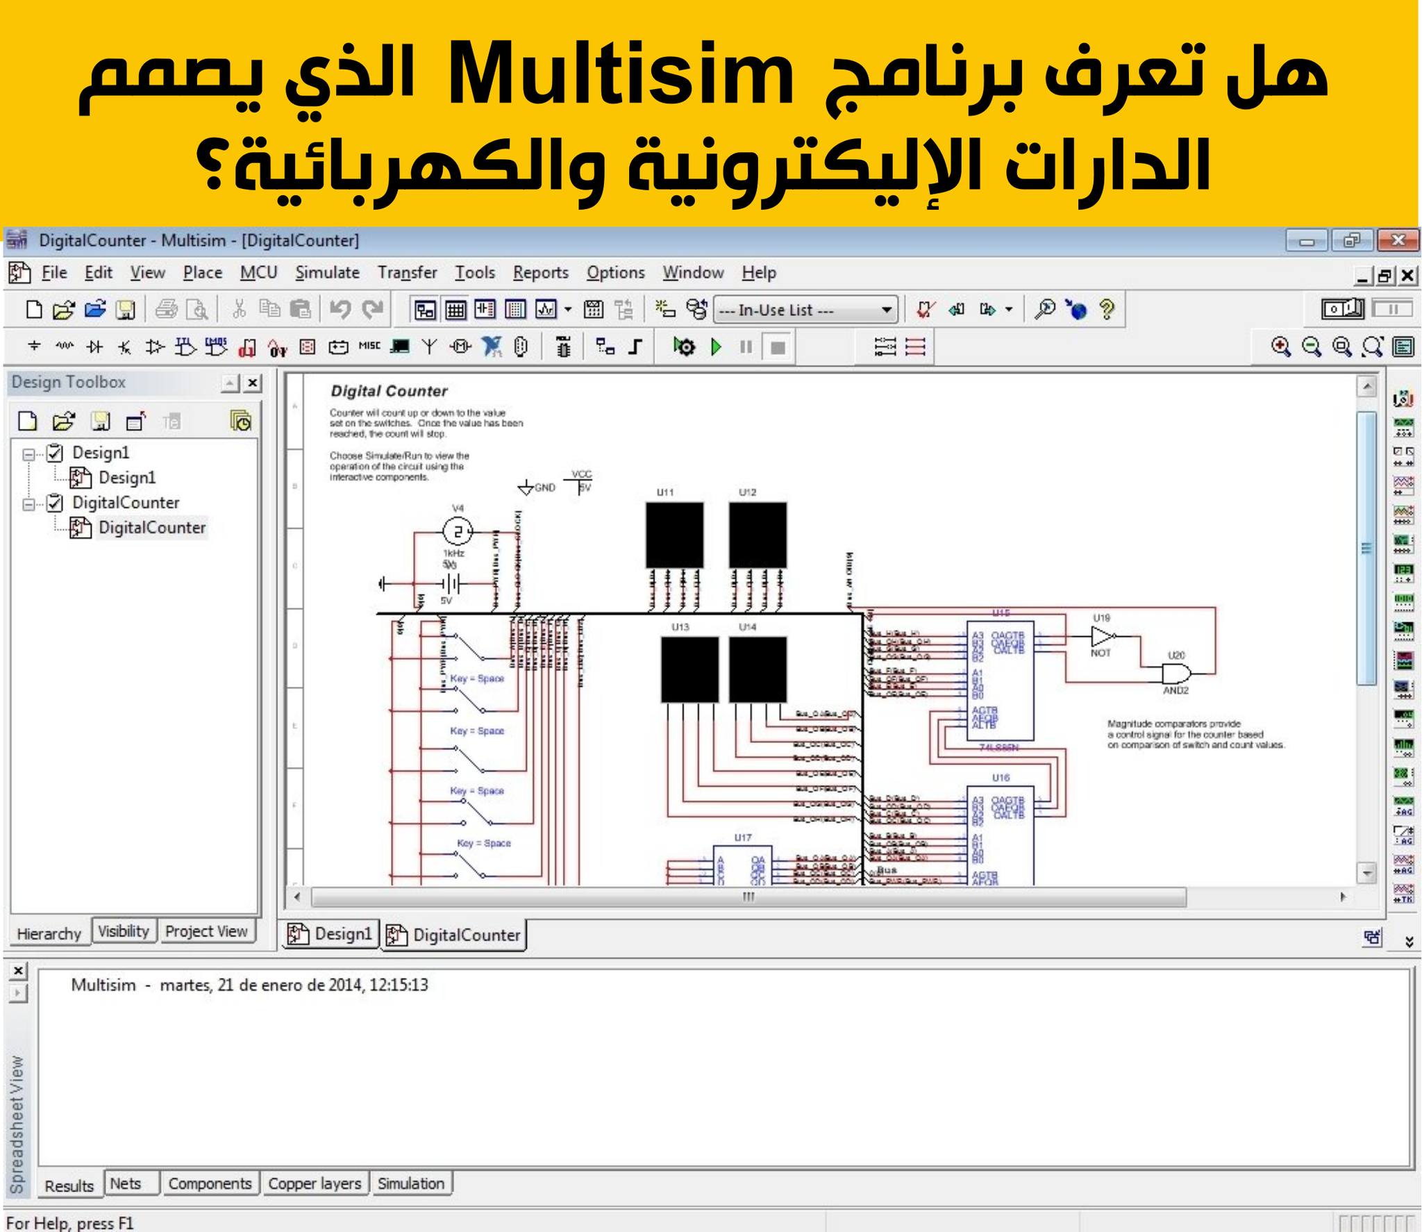Place a diode component
Screen dimensions: 1422x1232
click(x=95, y=347)
